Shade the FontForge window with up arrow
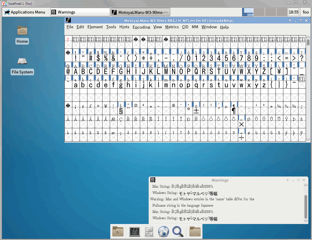The width and height of the screenshot is (312, 240). [290, 20]
